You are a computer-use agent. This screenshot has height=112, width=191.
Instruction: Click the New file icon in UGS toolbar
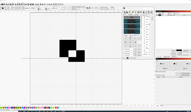[x=125, y=12]
